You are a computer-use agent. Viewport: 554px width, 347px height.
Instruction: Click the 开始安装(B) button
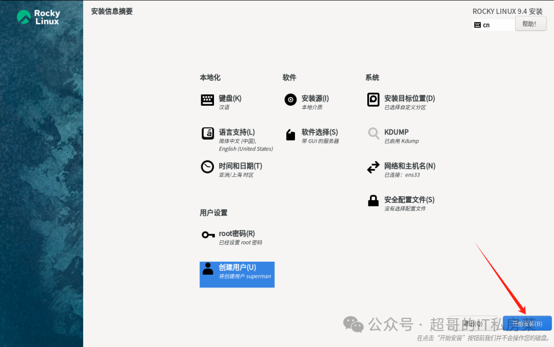(x=527, y=323)
